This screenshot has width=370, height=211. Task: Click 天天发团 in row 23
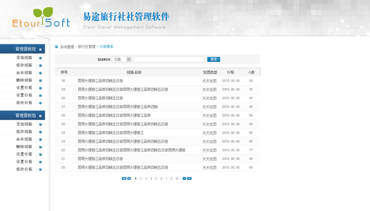209,142
